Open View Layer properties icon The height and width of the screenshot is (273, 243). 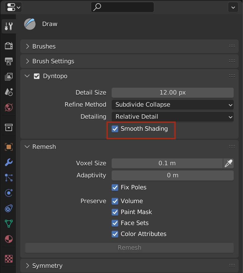pyautogui.click(x=9, y=76)
